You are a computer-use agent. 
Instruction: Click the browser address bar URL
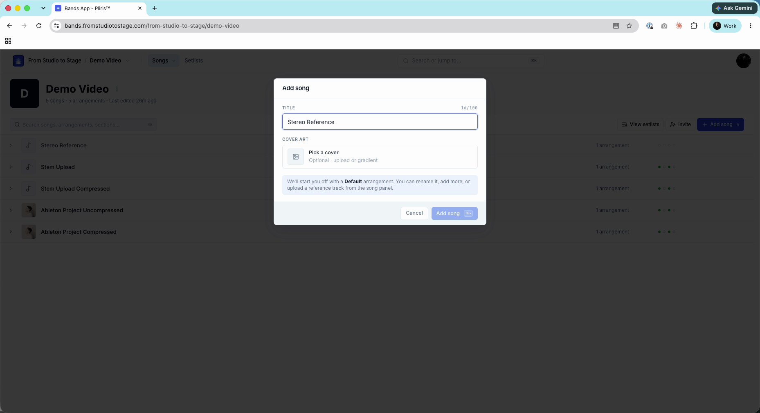click(x=152, y=26)
